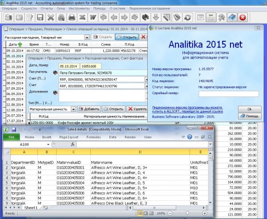
Task: Click the Delete X icon in Analitika toolbar
Action: (x=51, y=17)
